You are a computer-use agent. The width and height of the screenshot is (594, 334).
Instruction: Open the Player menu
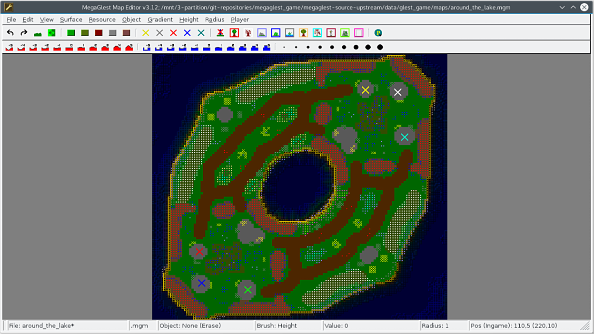click(x=240, y=20)
